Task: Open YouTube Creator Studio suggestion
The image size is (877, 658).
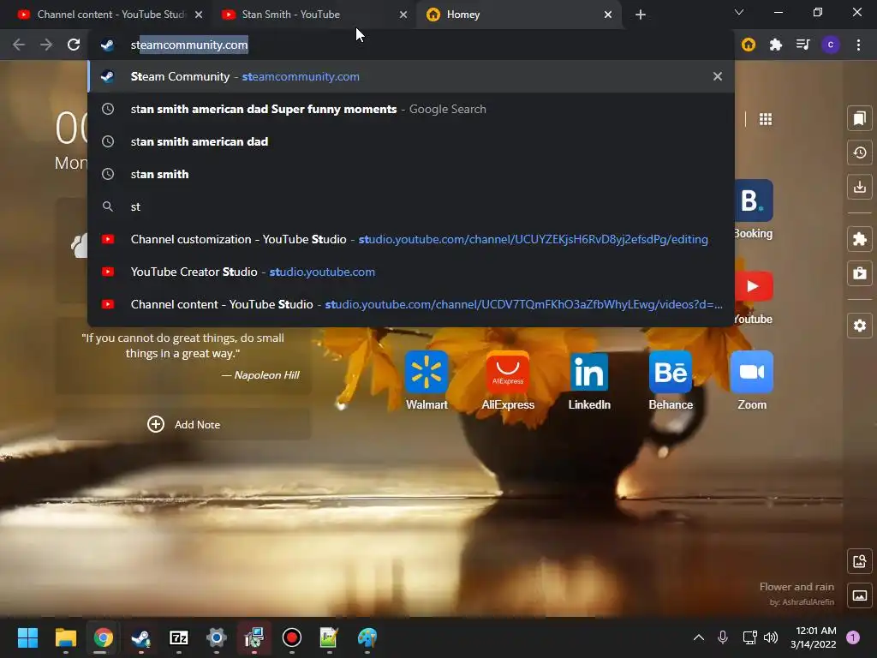Action: pyautogui.click(x=411, y=272)
